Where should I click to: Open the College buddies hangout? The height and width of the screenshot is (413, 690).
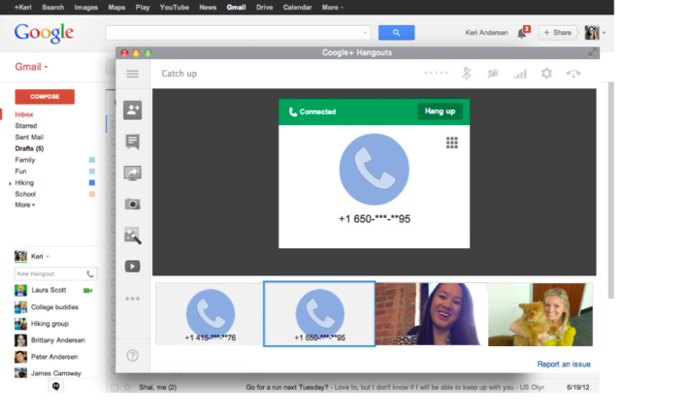[x=54, y=307]
